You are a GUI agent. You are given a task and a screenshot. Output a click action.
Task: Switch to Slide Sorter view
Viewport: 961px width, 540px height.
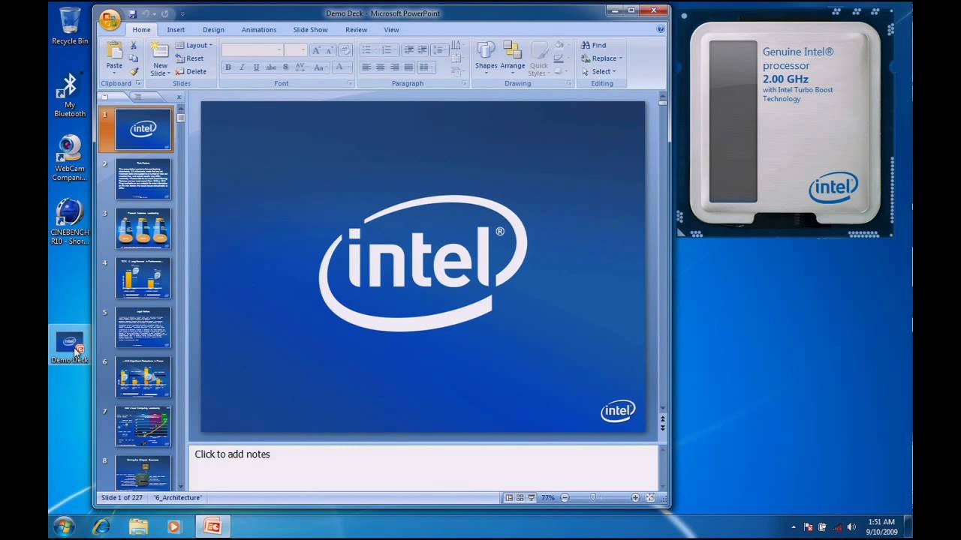pyautogui.click(x=520, y=498)
